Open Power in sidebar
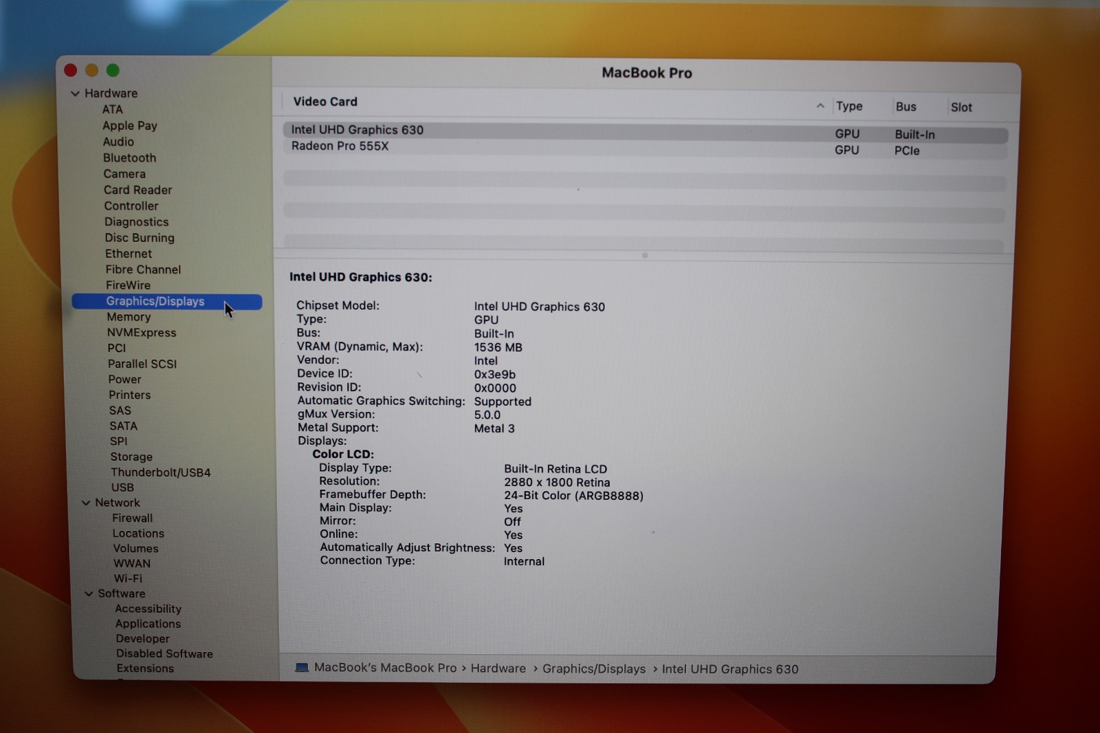Viewport: 1100px width, 733px height. (x=125, y=380)
